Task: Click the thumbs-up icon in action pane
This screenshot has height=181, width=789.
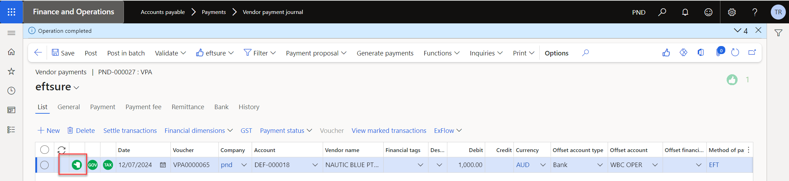Action: 666,53
